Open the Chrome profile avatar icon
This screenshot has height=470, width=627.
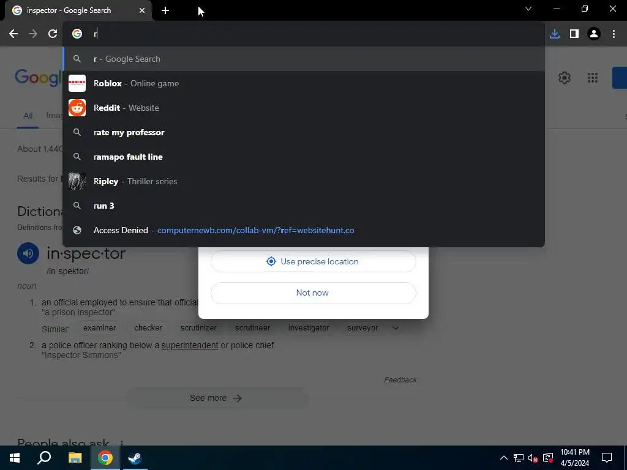pyautogui.click(x=594, y=34)
